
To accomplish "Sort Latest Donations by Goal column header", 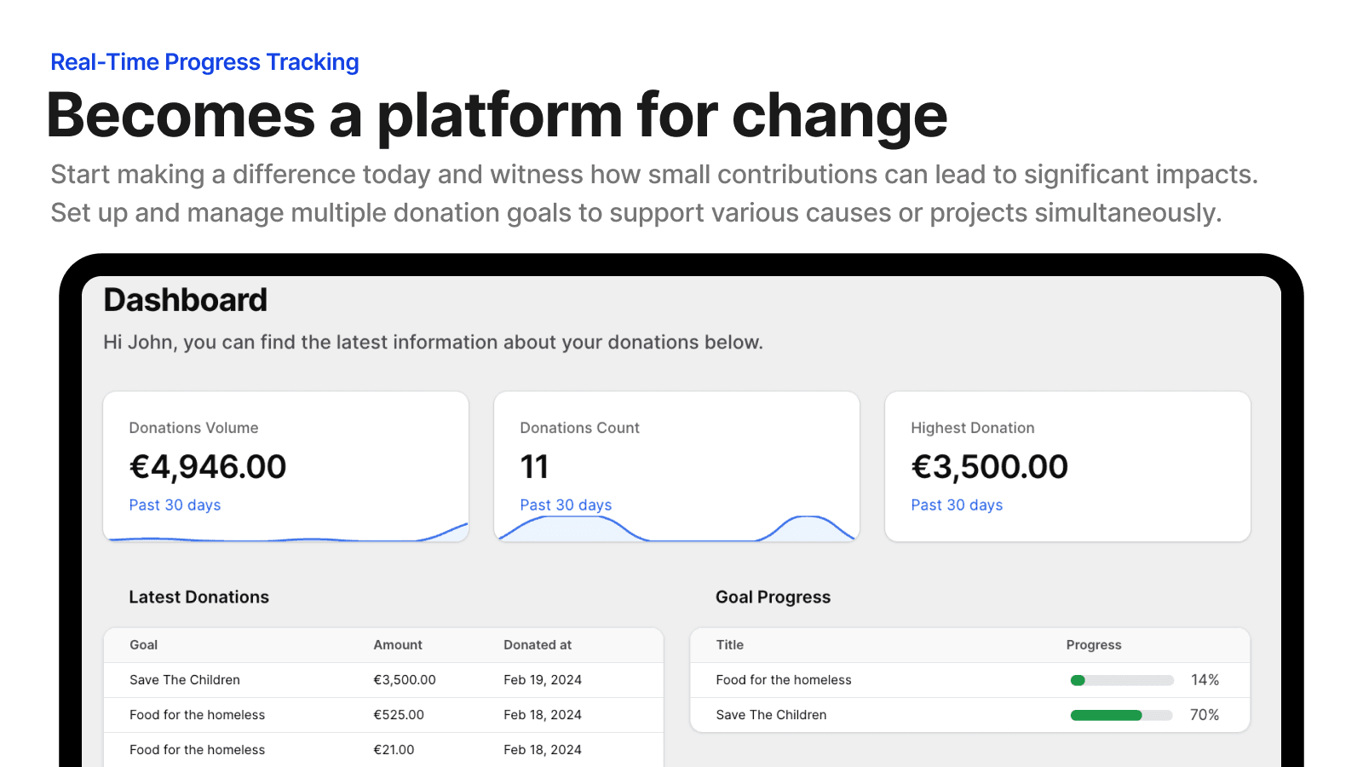I will click(x=143, y=645).
